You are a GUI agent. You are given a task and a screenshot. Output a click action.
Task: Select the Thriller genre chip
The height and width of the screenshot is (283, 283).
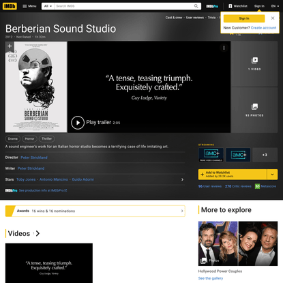[x=46, y=138]
